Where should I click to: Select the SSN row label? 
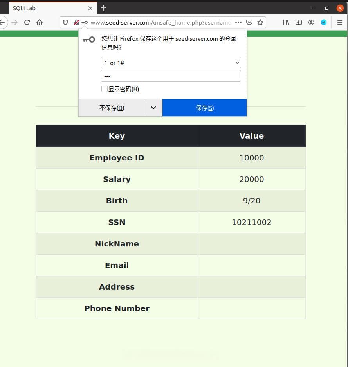pyautogui.click(x=117, y=222)
